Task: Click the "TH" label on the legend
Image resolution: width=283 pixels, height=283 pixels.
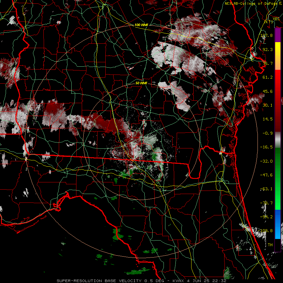Action: click(270, 245)
